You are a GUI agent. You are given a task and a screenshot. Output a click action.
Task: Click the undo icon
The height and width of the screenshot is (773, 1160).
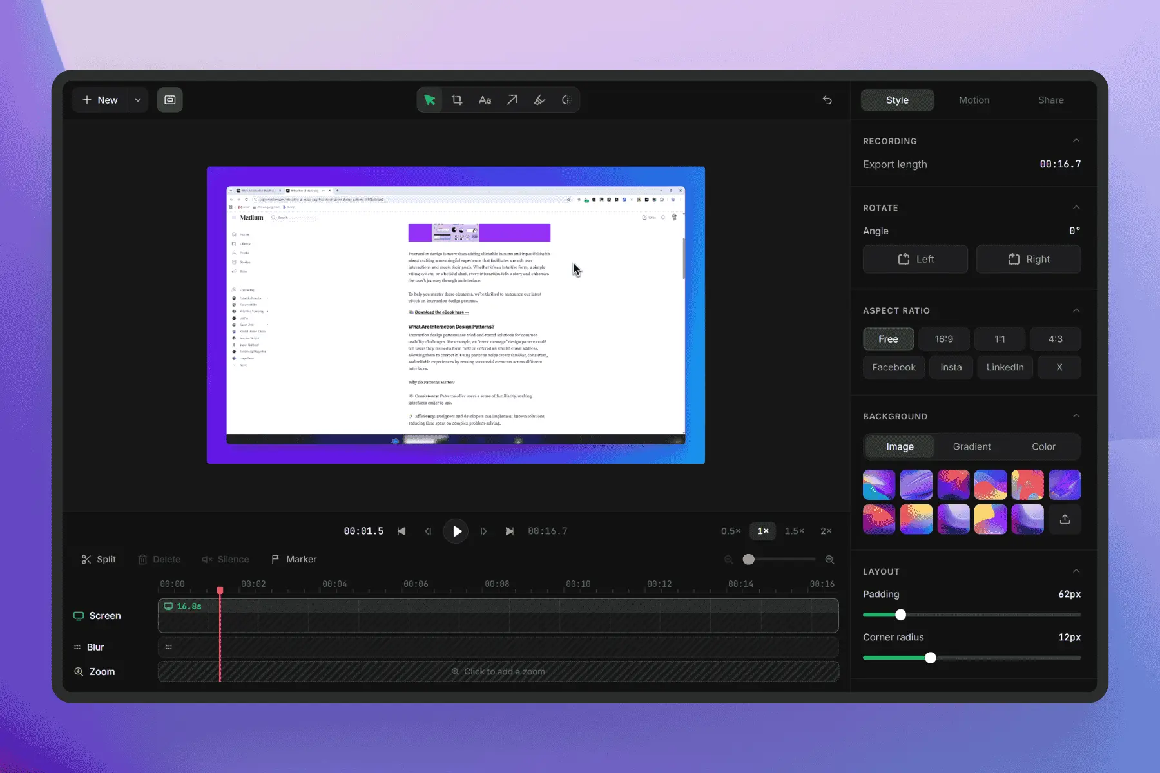827,100
